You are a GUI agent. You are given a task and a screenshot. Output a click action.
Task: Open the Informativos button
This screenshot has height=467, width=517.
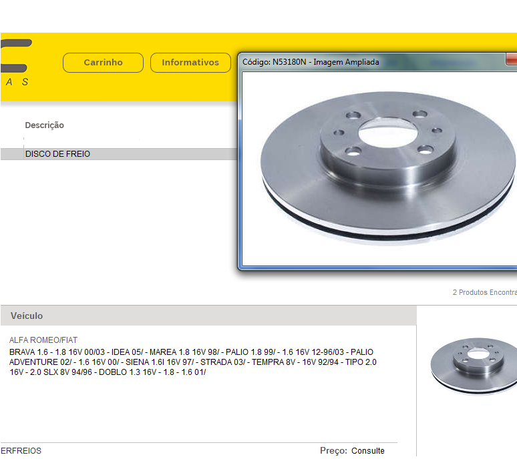tap(190, 63)
